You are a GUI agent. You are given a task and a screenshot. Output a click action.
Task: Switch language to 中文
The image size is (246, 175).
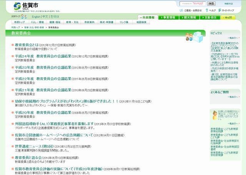coord(45,17)
